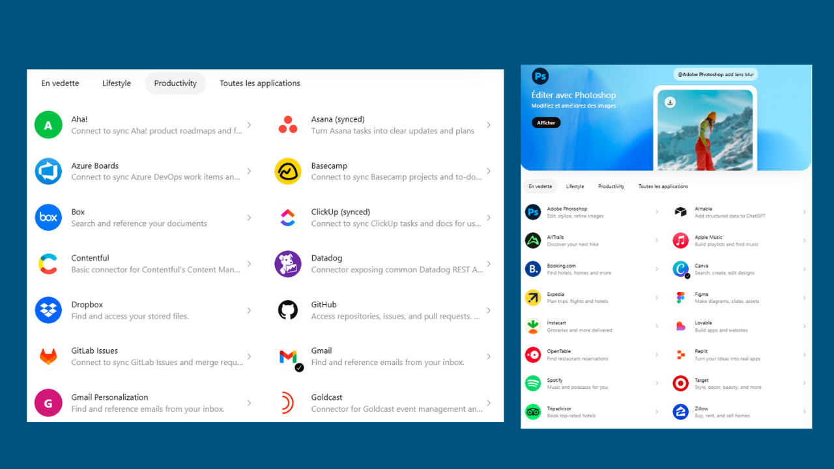The image size is (834, 469).
Task: Expand the Zillow row chevron
Action: pyautogui.click(x=805, y=412)
